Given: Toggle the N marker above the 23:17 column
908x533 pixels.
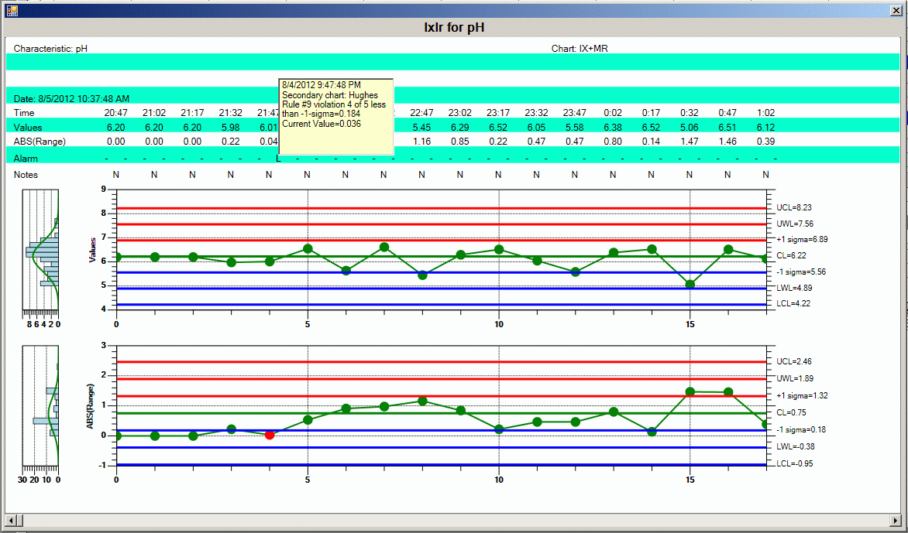Looking at the screenshot, I should point(497,175).
